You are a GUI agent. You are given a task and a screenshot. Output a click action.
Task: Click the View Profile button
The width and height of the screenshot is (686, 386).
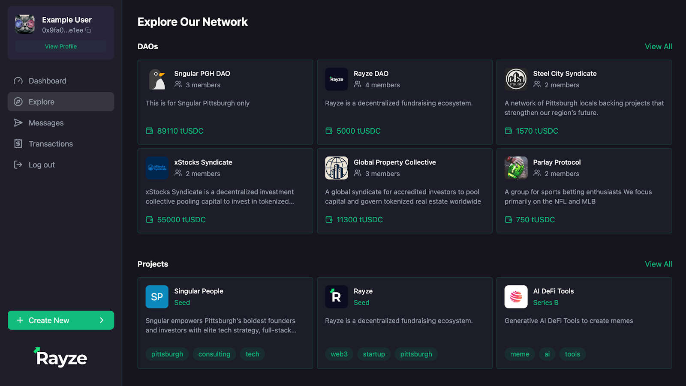(61, 46)
